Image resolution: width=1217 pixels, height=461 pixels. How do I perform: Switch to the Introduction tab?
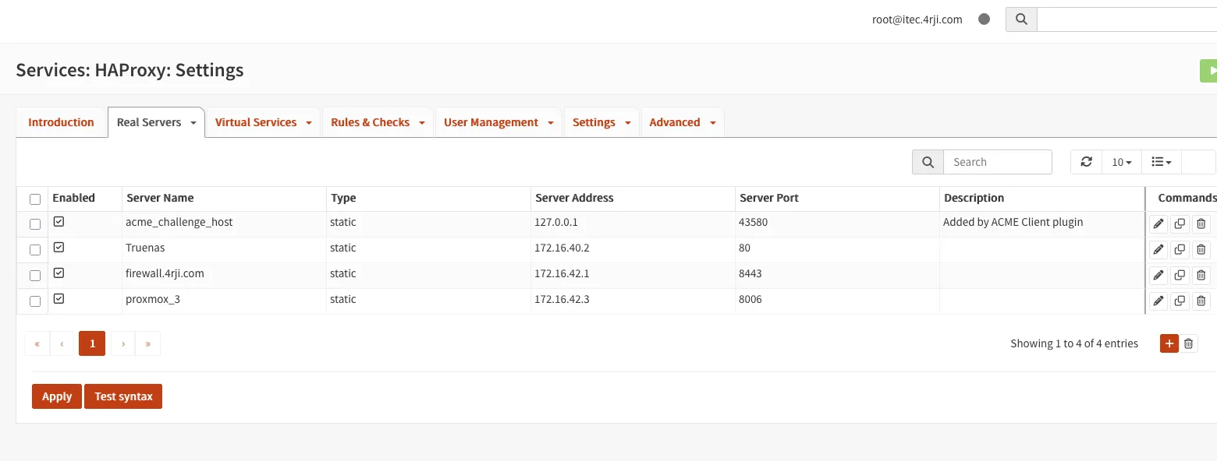point(61,122)
